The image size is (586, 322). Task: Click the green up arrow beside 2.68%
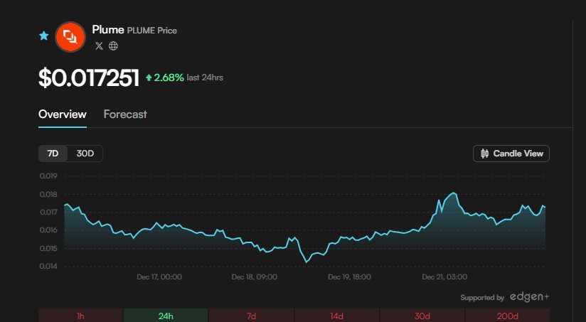click(x=149, y=77)
